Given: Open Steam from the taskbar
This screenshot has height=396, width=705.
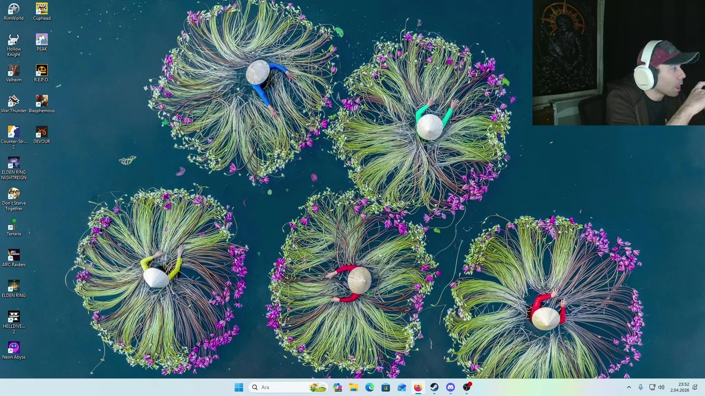Looking at the screenshot, I should click(x=434, y=387).
